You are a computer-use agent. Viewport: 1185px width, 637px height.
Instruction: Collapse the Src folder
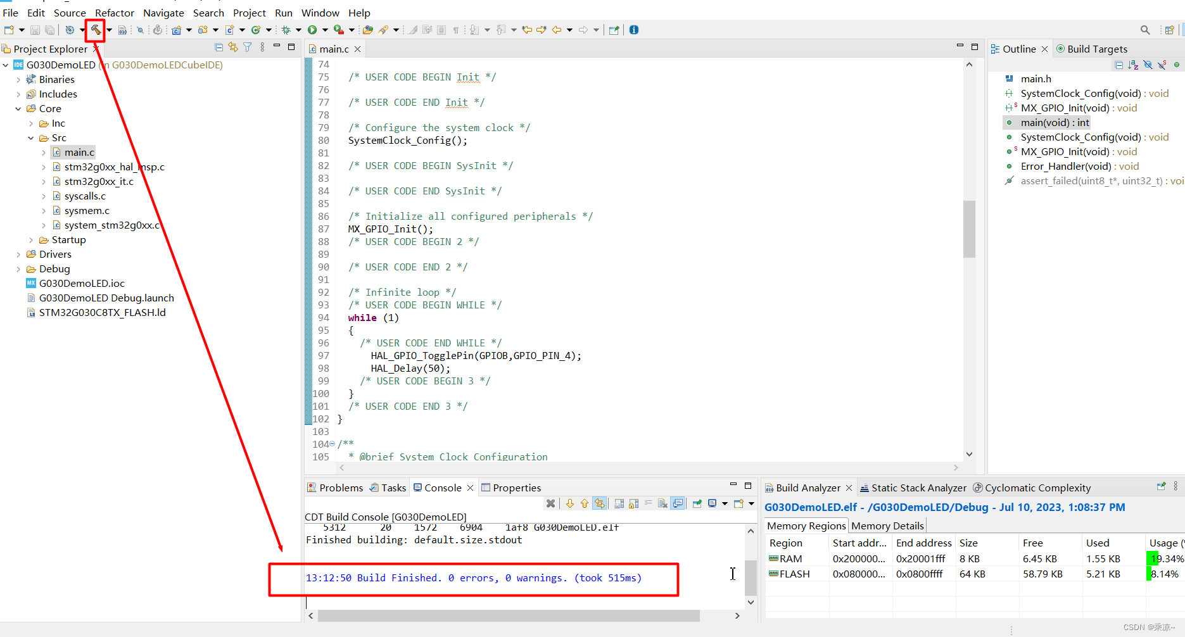point(31,137)
